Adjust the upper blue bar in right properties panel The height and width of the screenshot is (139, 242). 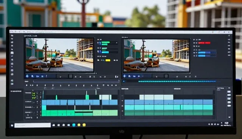click(207, 53)
